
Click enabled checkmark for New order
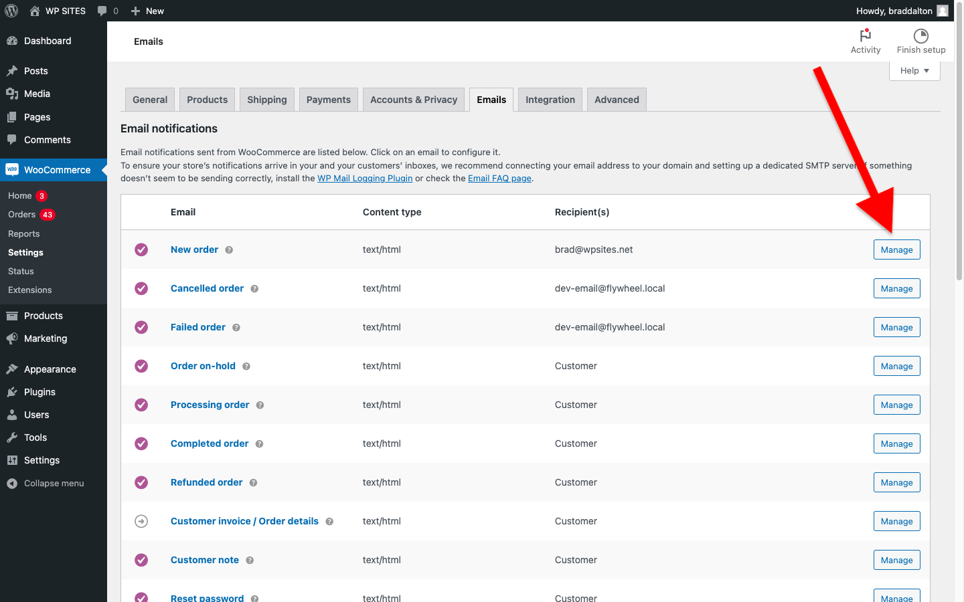pyautogui.click(x=141, y=249)
